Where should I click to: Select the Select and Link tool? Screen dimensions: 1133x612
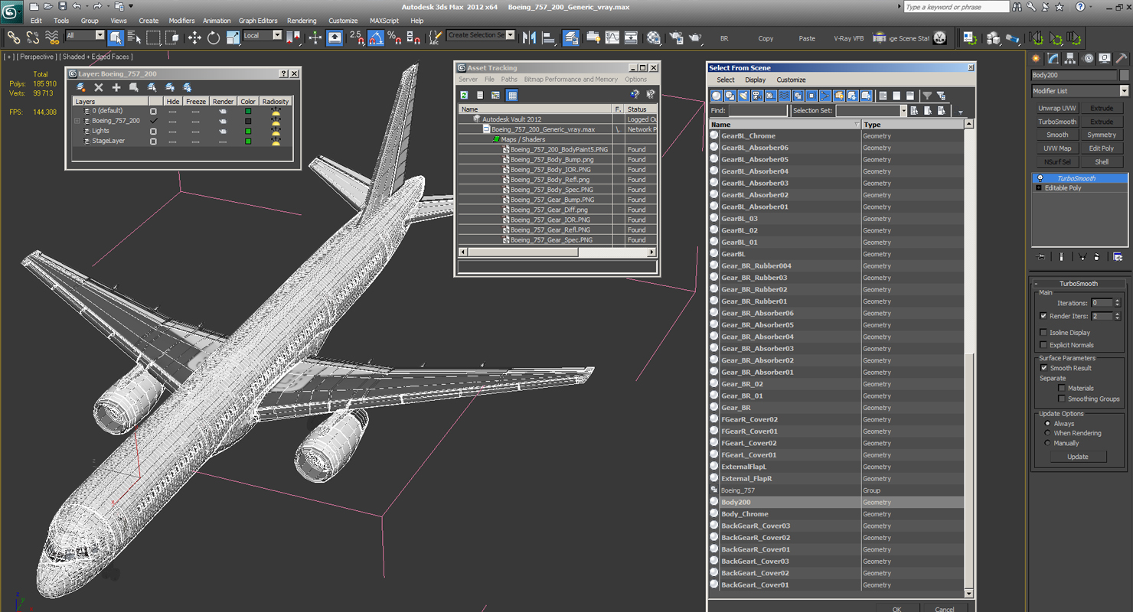[14, 37]
